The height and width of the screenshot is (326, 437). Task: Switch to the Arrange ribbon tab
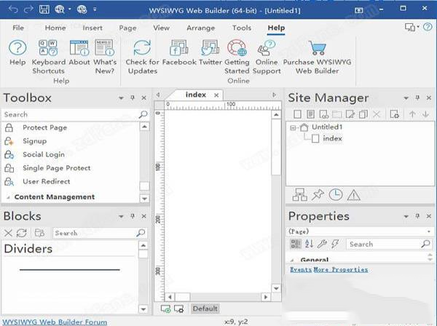click(x=201, y=28)
